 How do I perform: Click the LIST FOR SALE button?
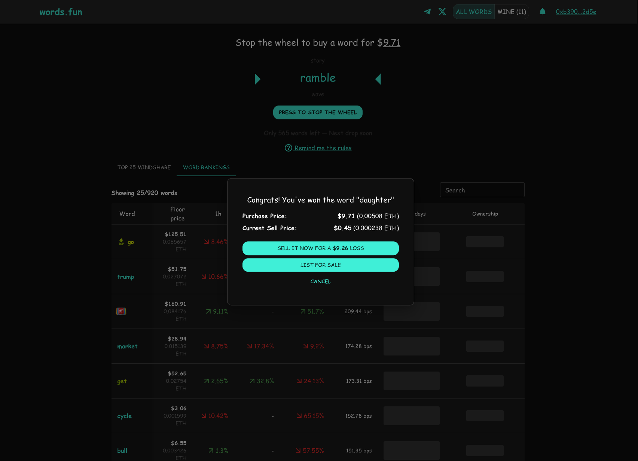coord(320,265)
